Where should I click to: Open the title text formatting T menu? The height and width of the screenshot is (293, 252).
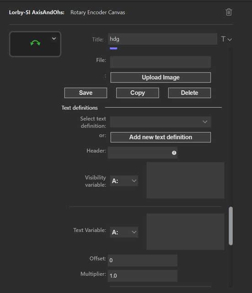click(226, 39)
